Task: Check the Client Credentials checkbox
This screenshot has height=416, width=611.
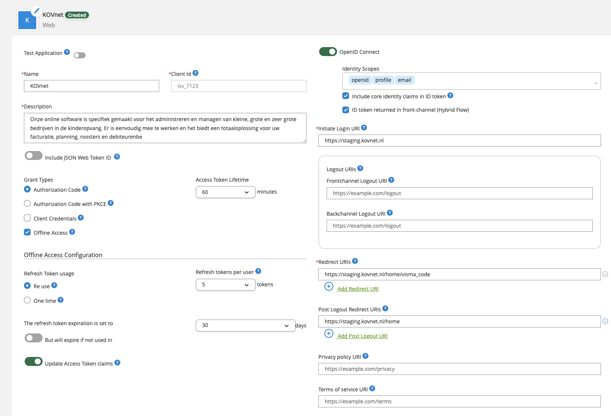Action: [x=27, y=218]
